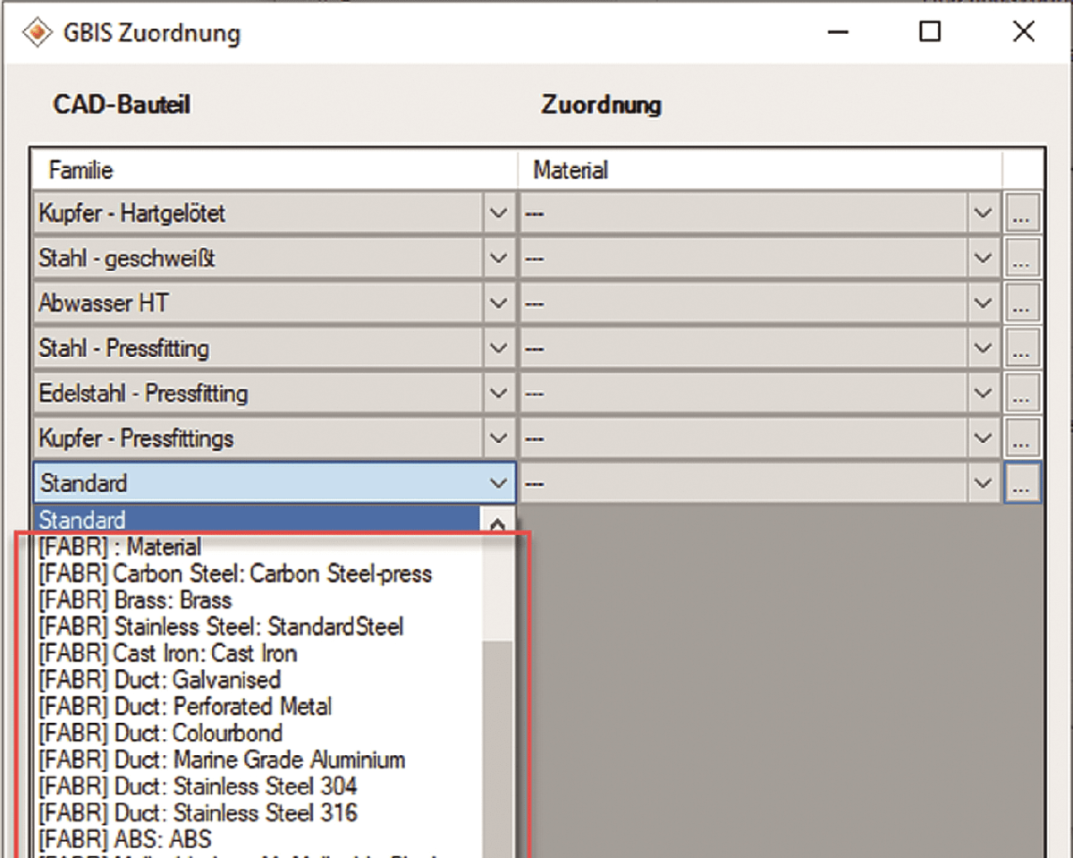Screen dimensions: 1073x858
Task: Open Material dropdown in Stahl - geschweißt row
Action: (983, 259)
